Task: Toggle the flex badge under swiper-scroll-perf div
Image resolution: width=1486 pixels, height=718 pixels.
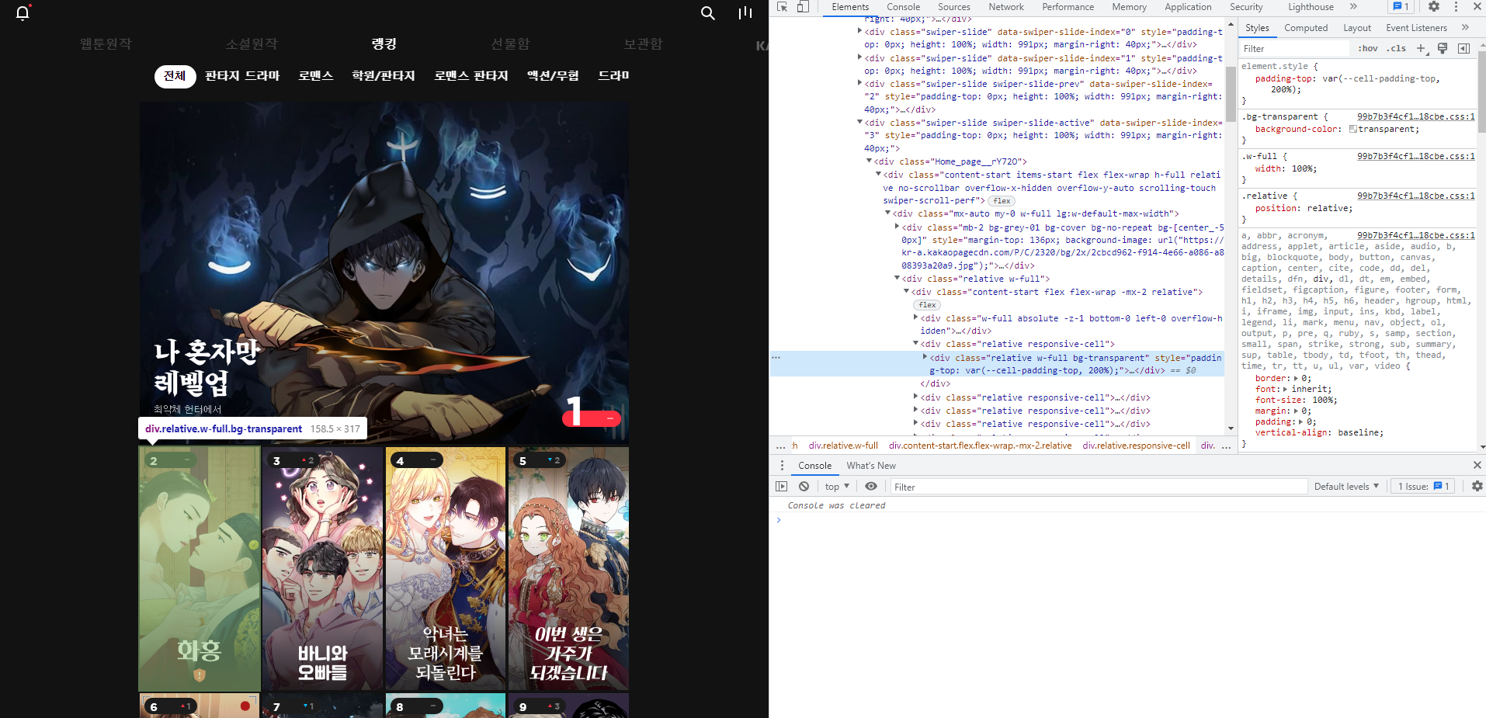Action: [x=1002, y=201]
